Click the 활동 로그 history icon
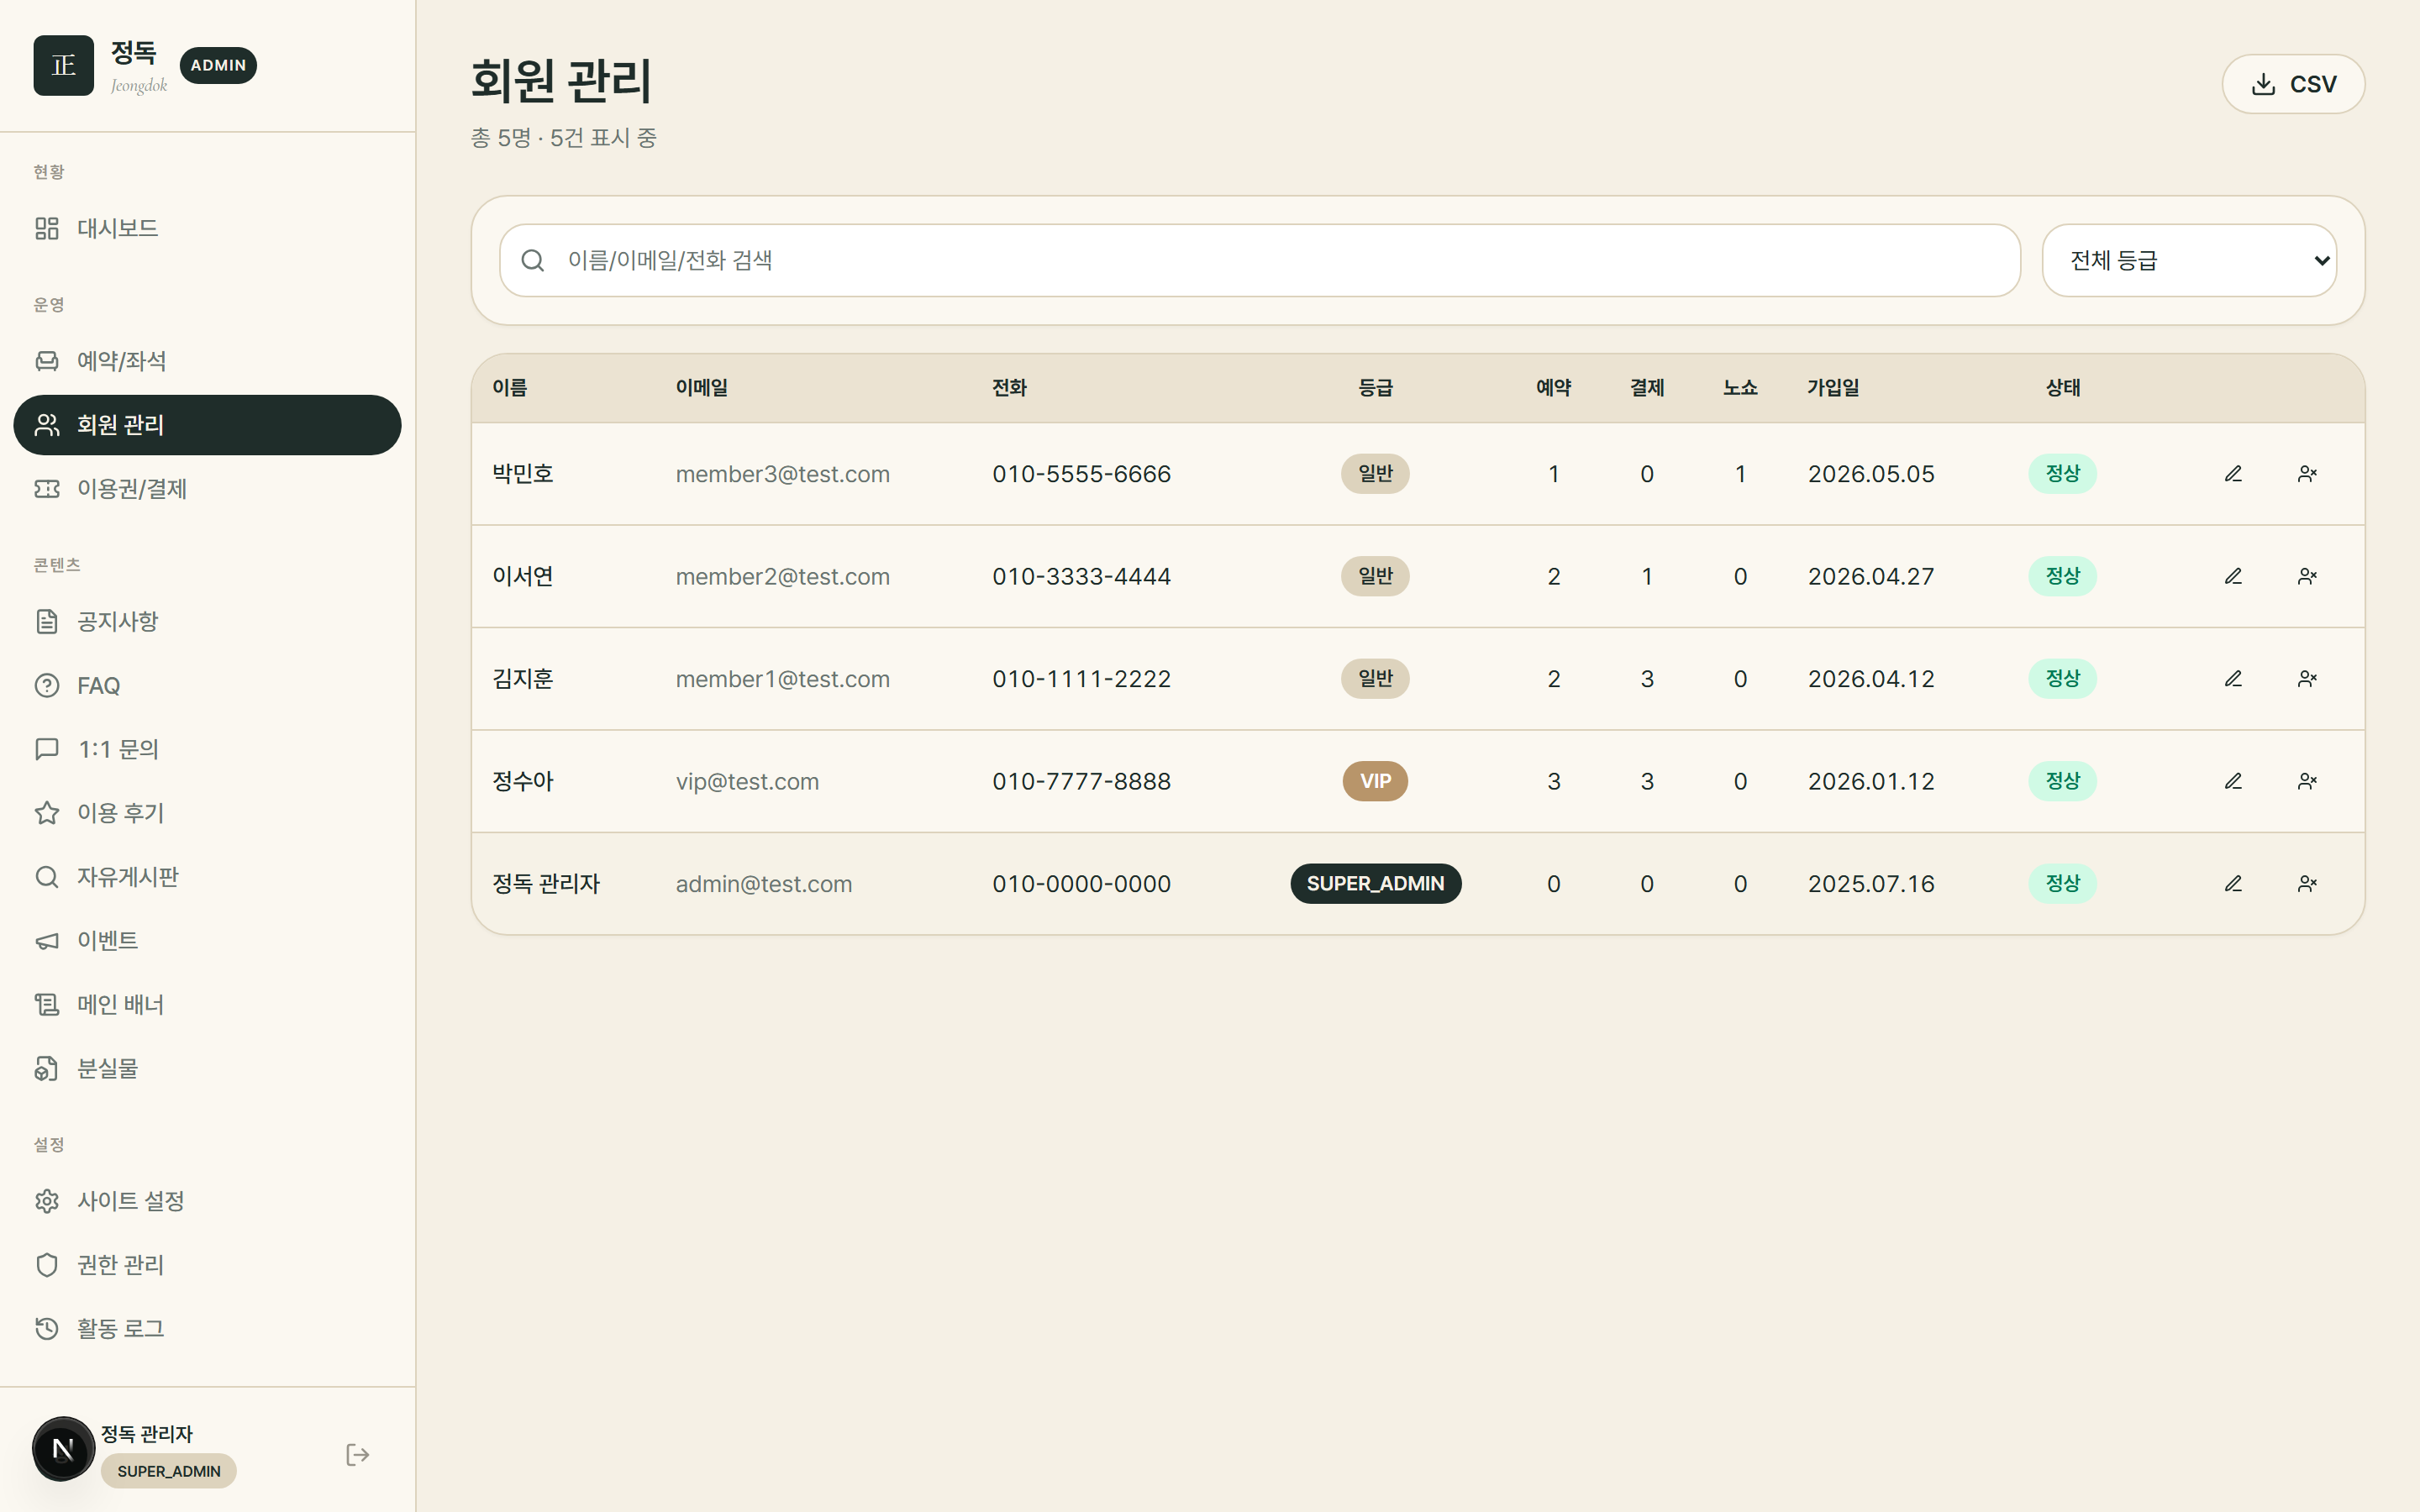This screenshot has height=1512, width=2420. pyautogui.click(x=47, y=1329)
